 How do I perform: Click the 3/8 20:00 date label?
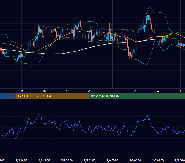point(67,160)
